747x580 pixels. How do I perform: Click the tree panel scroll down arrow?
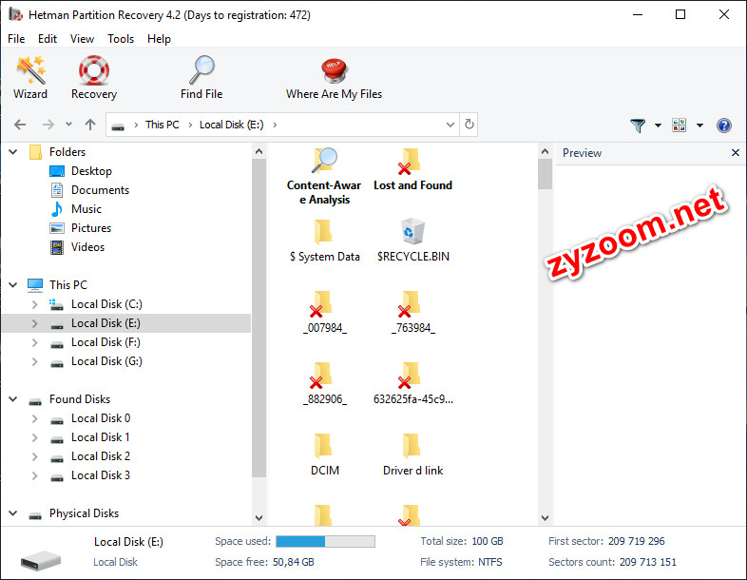pyautogui.click(x=259, y=517)
